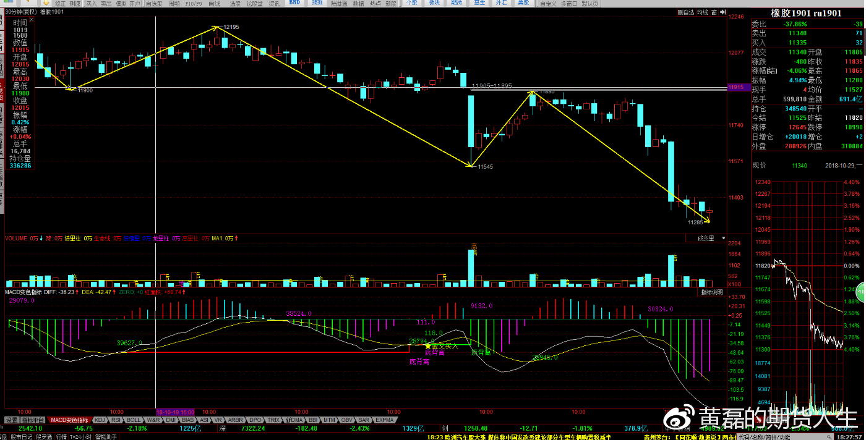
Task: Switch to the BBI indicator tab
Action: (313, 420)
